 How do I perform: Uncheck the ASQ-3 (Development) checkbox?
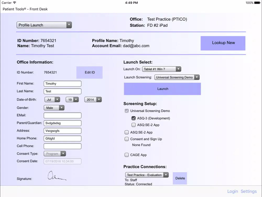134,118
